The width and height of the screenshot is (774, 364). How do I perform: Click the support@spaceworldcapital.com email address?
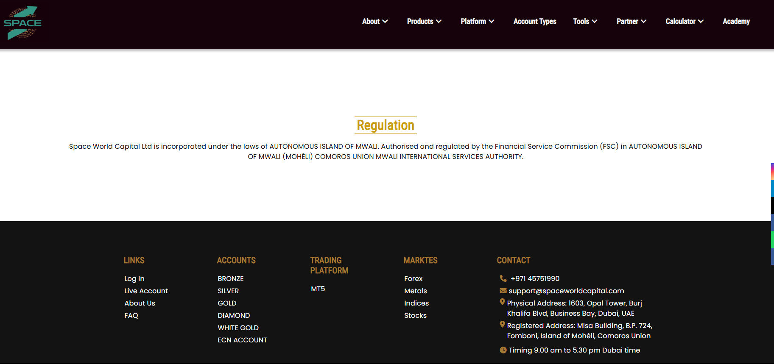(x=566, y=291)
